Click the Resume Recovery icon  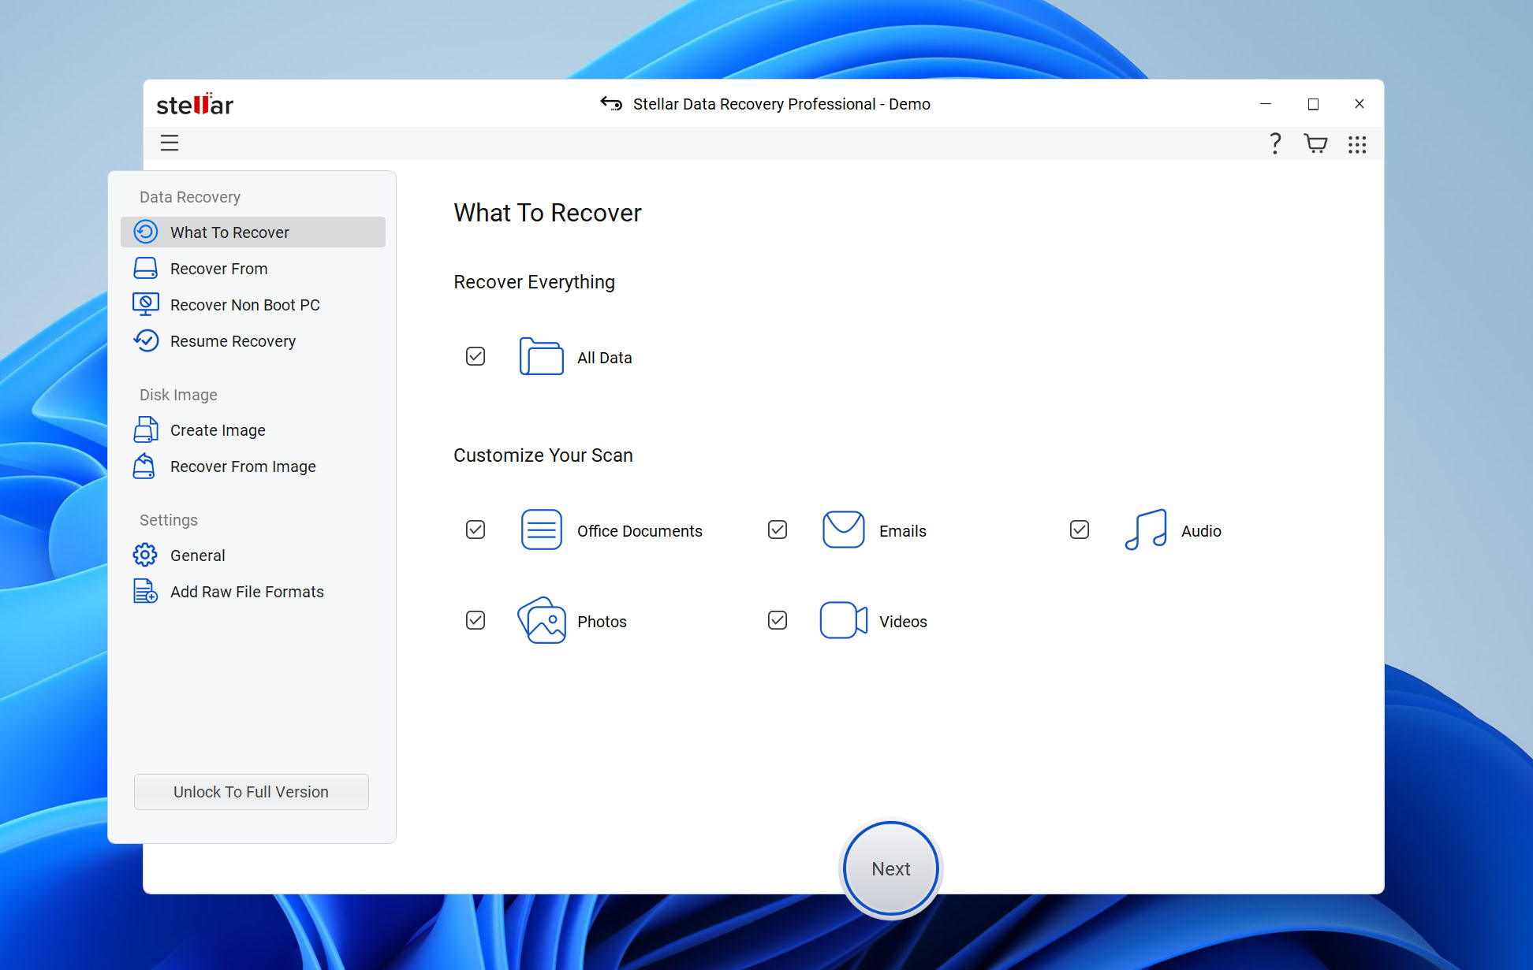coord(146,340)
